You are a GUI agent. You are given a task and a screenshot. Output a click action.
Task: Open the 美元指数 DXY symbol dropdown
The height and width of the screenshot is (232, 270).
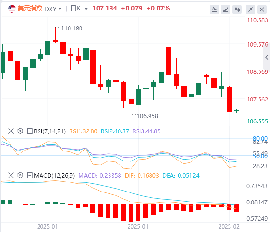(60, 9)
